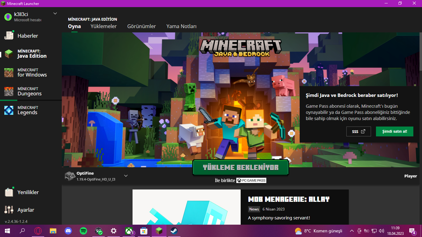This screenshot has height=237, width=422.
Task: Open the weather widget showing 8°C
Action: (x=319, y=231)
